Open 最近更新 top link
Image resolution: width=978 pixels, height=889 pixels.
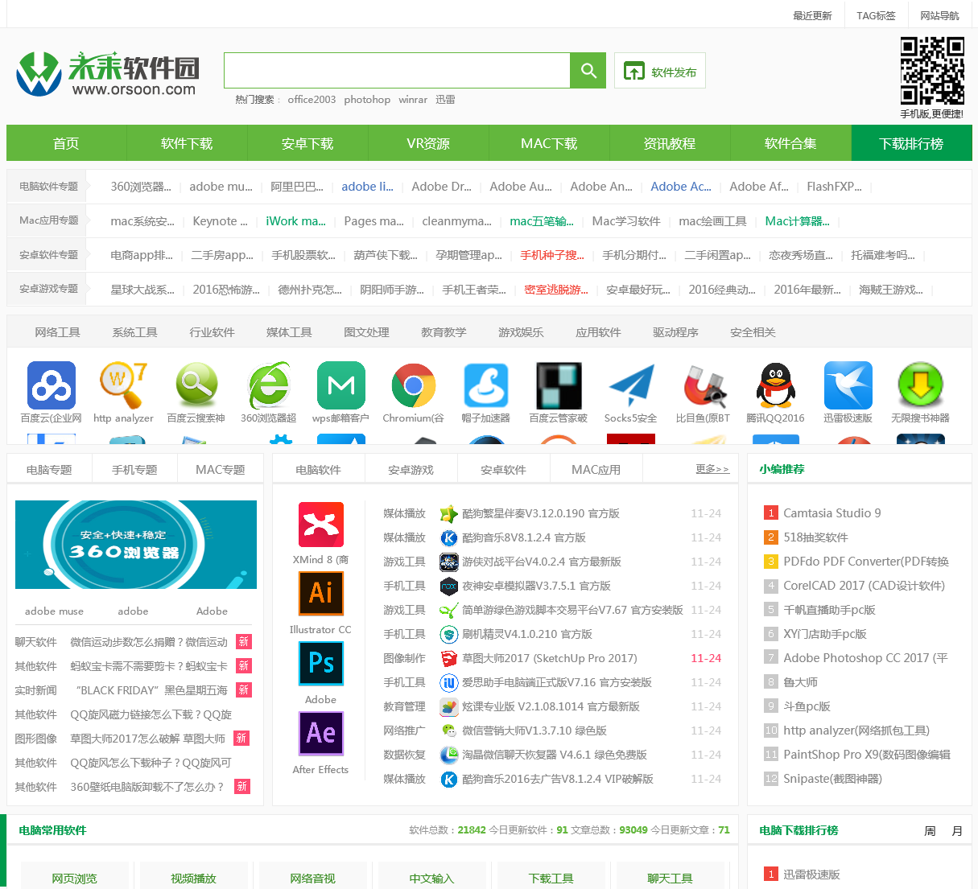812,15
